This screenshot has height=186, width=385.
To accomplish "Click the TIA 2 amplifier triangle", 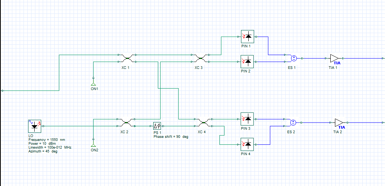I will pyautogui.click(x=339, y=122).
